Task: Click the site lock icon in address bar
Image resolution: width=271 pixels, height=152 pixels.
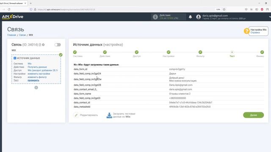Action: [x=35, y=9]
